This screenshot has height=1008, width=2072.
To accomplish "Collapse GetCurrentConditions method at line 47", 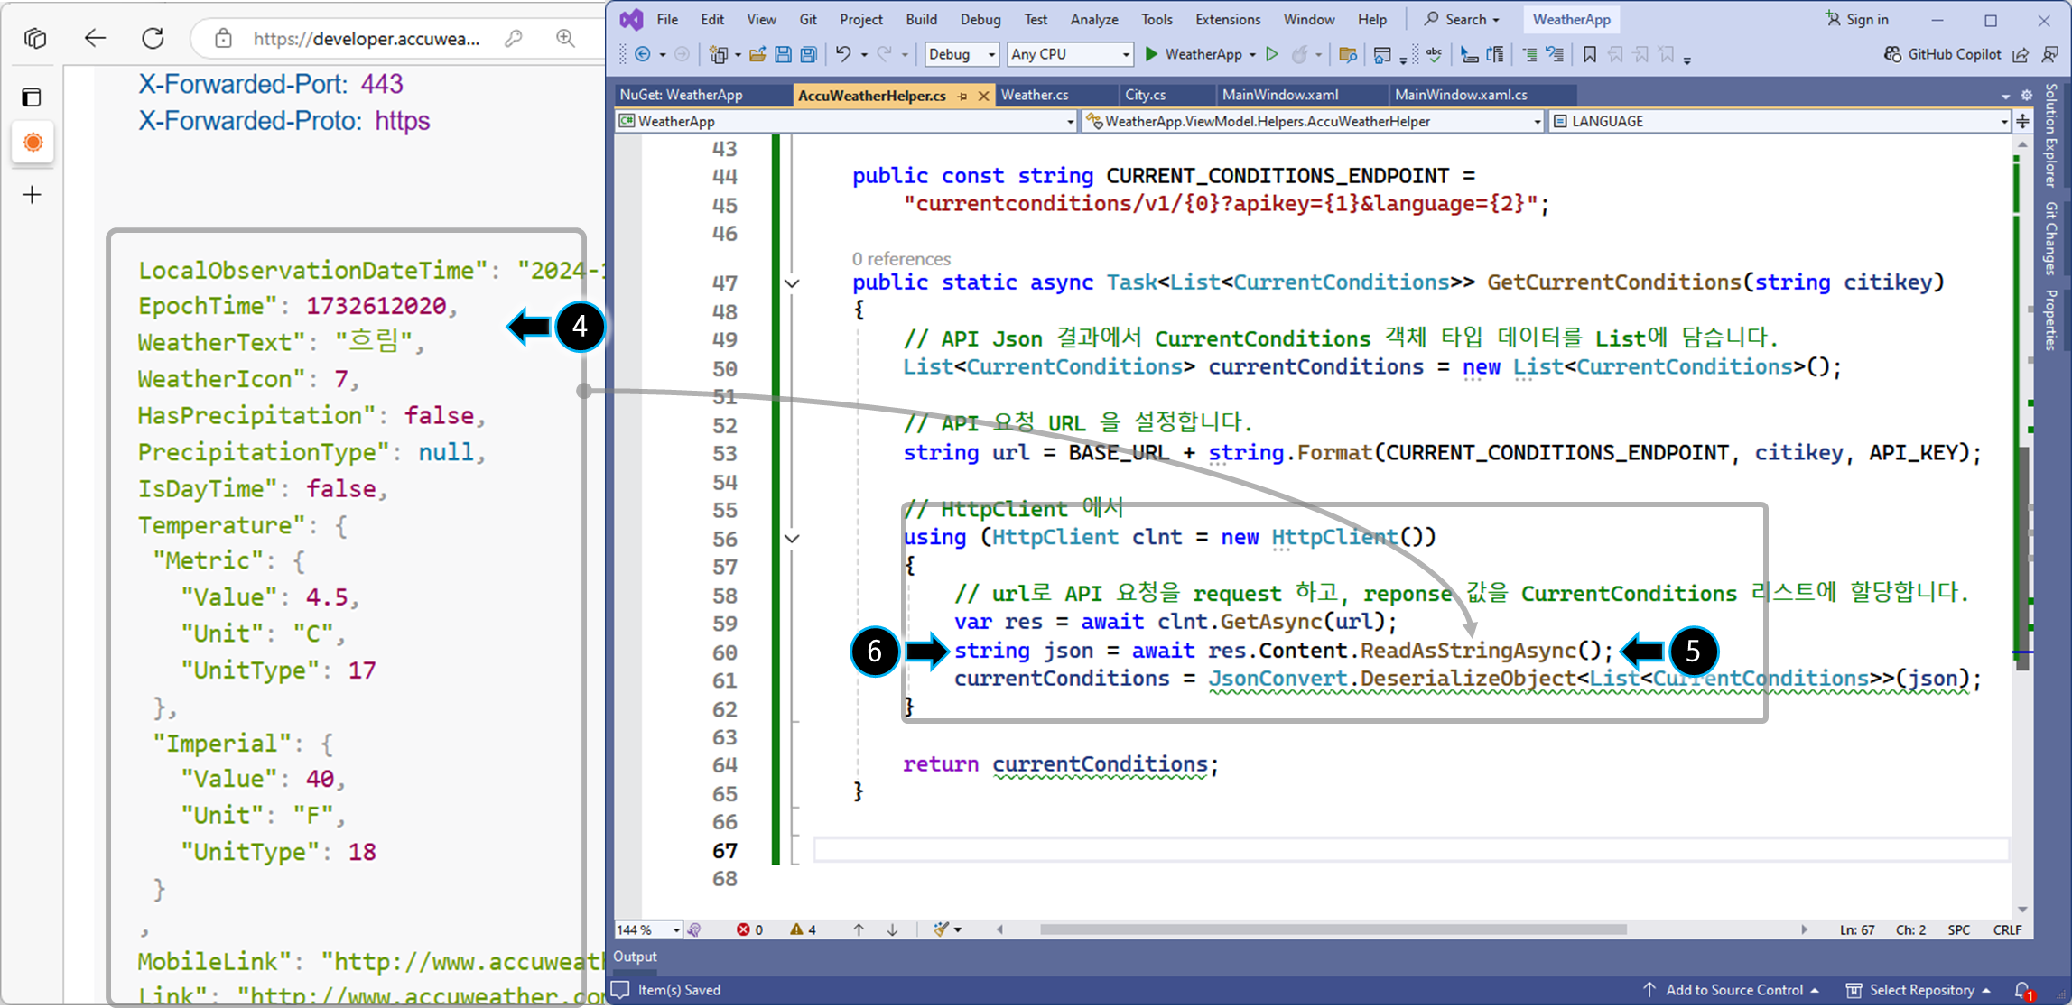I will point(792,283).
